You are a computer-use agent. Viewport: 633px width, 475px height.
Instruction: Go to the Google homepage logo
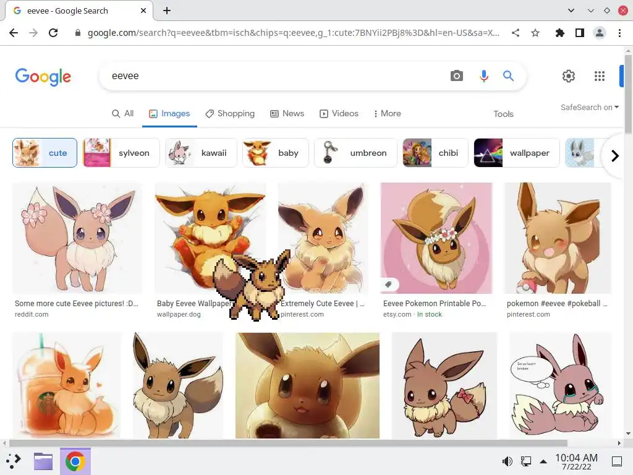point(43,77)
